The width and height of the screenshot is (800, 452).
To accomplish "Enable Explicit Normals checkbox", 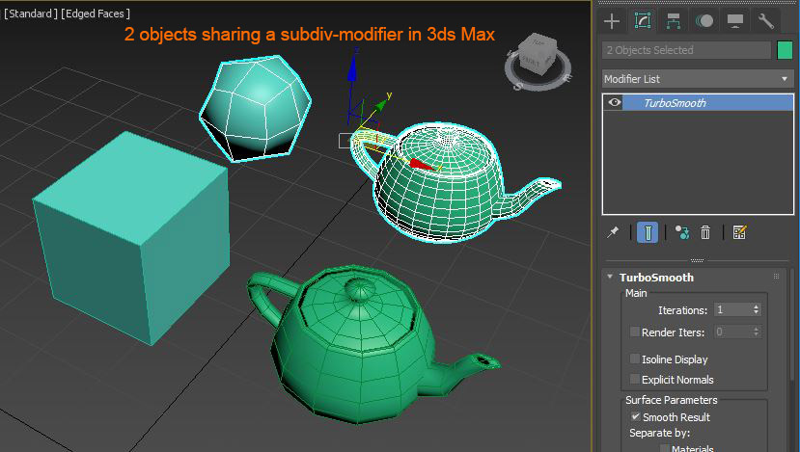I will click(635, 379).
